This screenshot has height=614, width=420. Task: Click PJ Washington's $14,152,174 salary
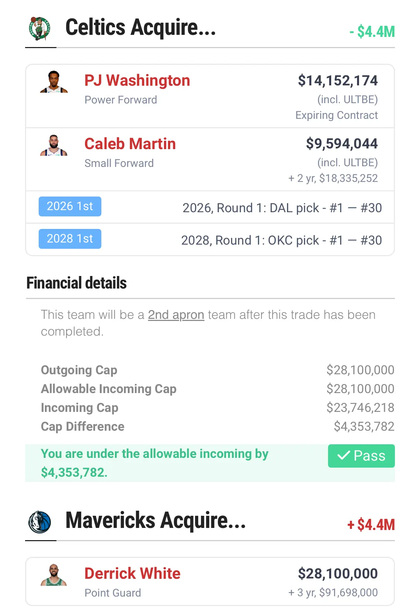click(x=338, y=81)
